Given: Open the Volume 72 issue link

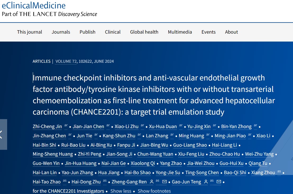Looking at the screenshot, I should (66, 61).
